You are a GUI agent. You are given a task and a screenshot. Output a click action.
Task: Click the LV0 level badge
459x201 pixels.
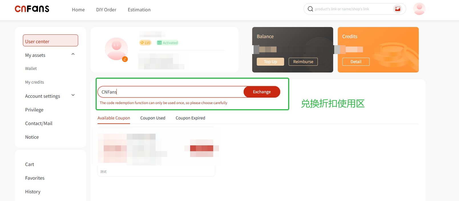pos(145,43)
